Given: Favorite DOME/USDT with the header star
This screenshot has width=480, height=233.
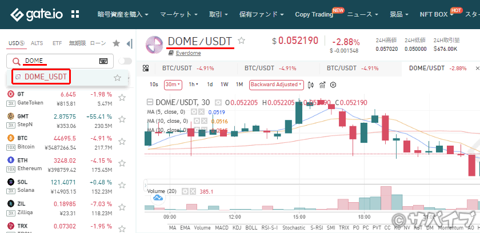Looking at the screenshot, I should click(242, 41).
